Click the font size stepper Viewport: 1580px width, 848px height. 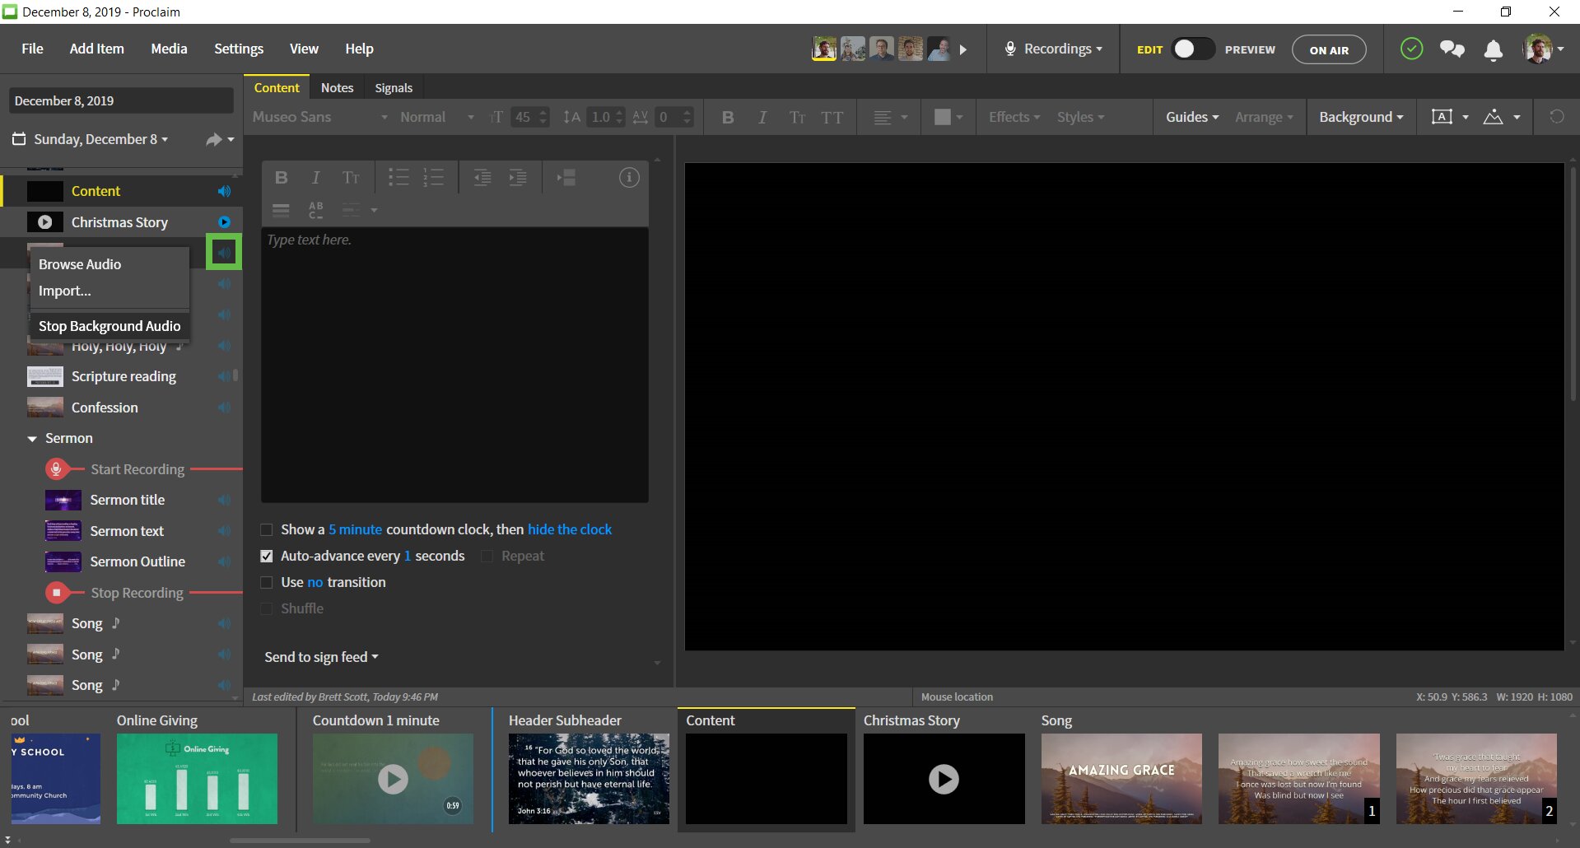(542, 117)
